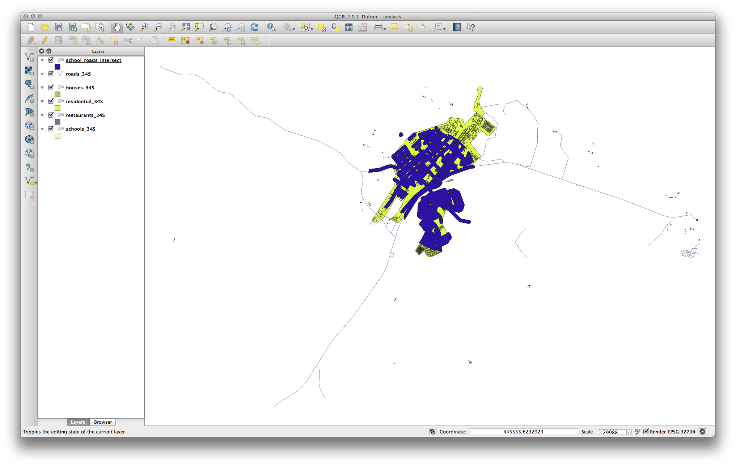Collapse the school_roads_intersect layer tree
Viewport: 736px width, 466px height.
coord(42,60)
